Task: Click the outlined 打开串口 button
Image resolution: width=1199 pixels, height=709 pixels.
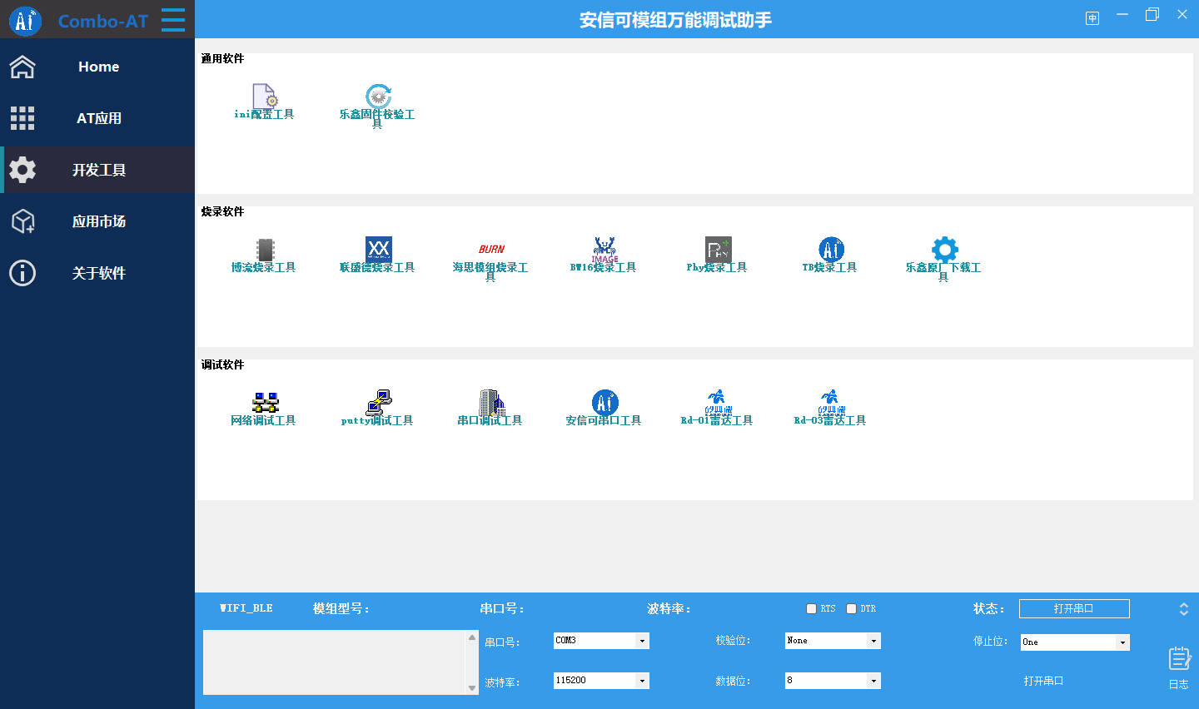Action: tap(1074, 608)
